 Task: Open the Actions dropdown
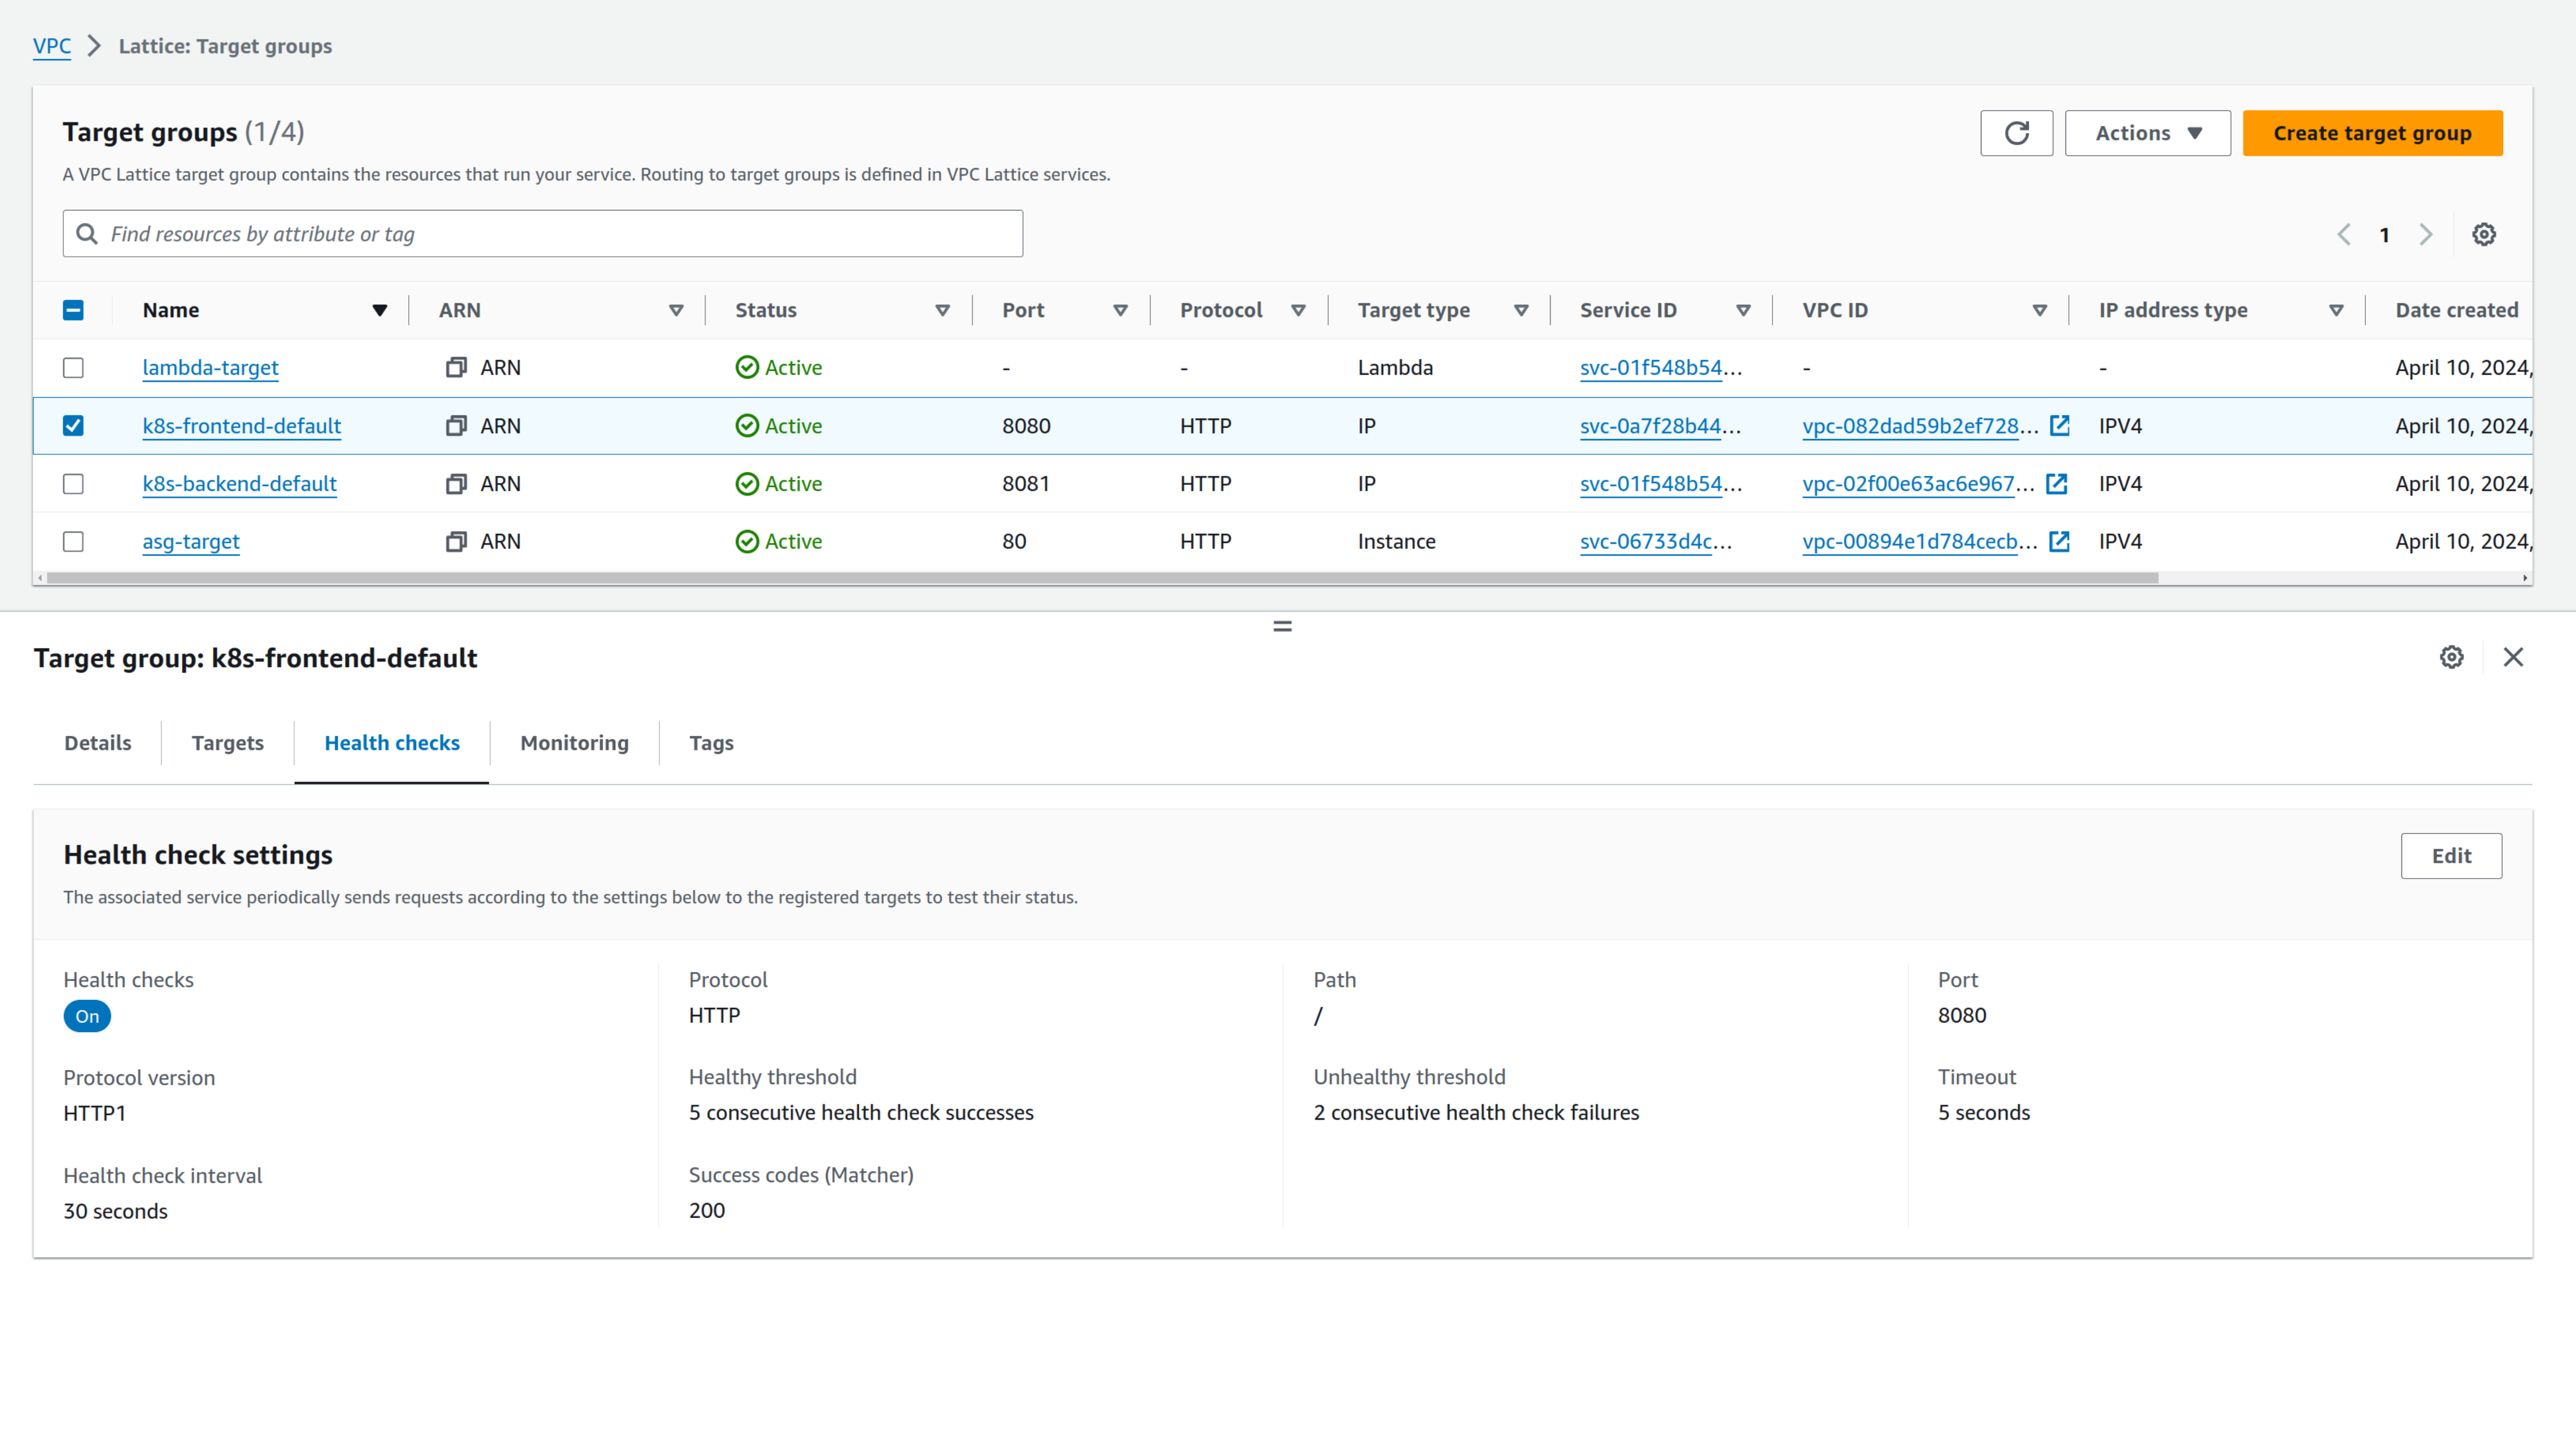[x=2147, y=133]
